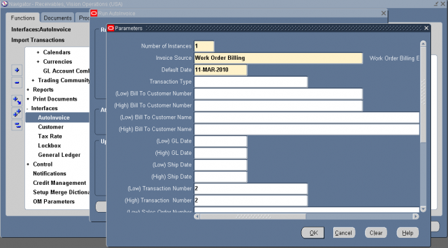Image resolution: width=448 pixels, height=248 pixels.
Task: Click (High) Transaction Number field
Action: 251,200
